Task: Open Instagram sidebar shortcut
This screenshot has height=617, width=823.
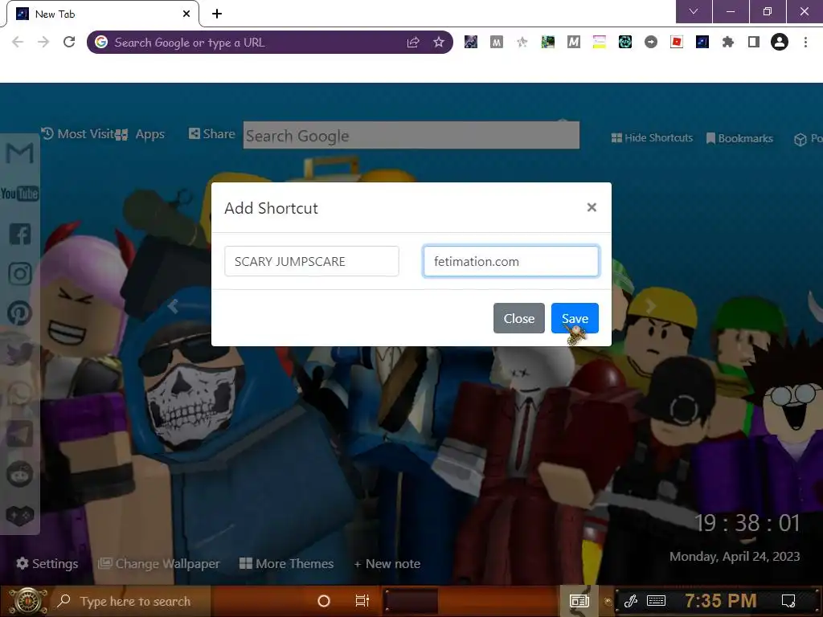Action: [20, 273]
